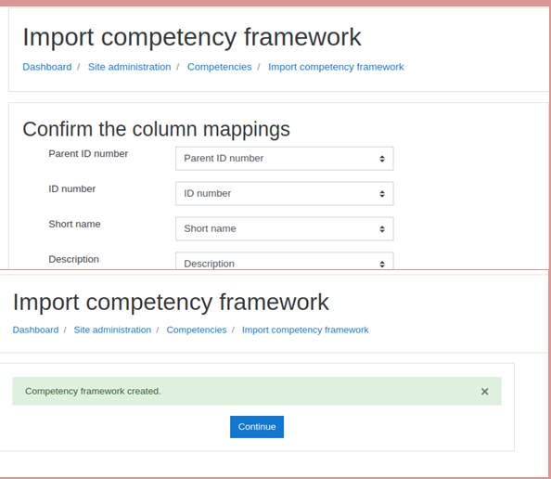Dismiss the Competency framework created alert

[x=484, y=392]
